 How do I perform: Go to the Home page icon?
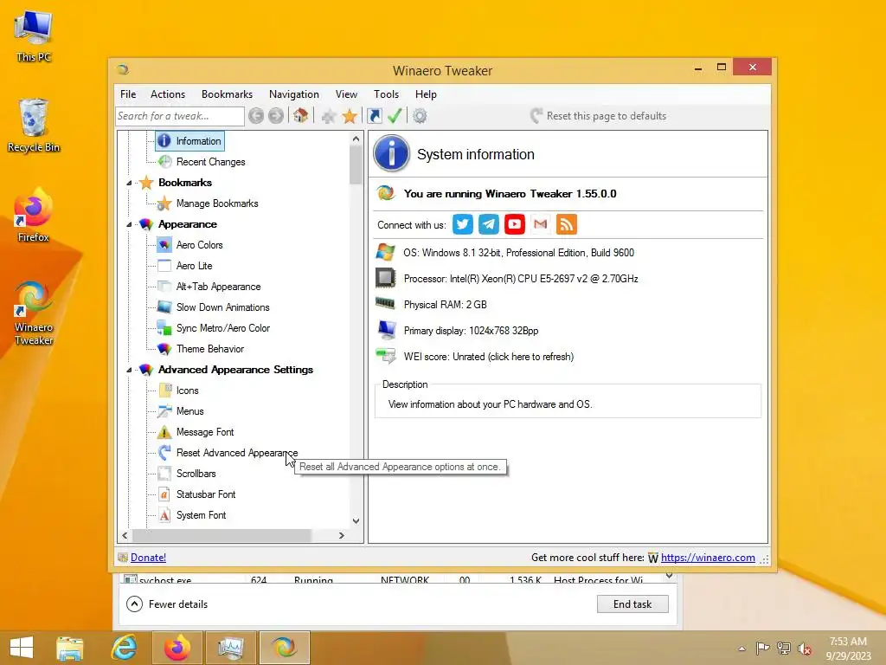coord(300,116)
